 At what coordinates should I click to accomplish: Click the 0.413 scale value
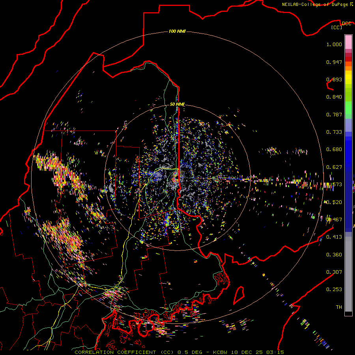pyautogui.click(x=334, y=237)
